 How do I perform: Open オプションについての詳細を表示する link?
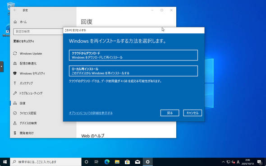click(91, 113)
